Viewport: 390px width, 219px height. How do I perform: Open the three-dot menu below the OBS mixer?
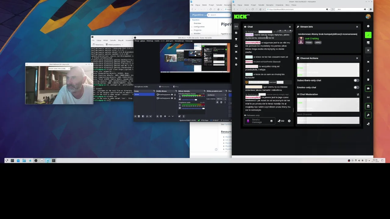coord(184,116)
